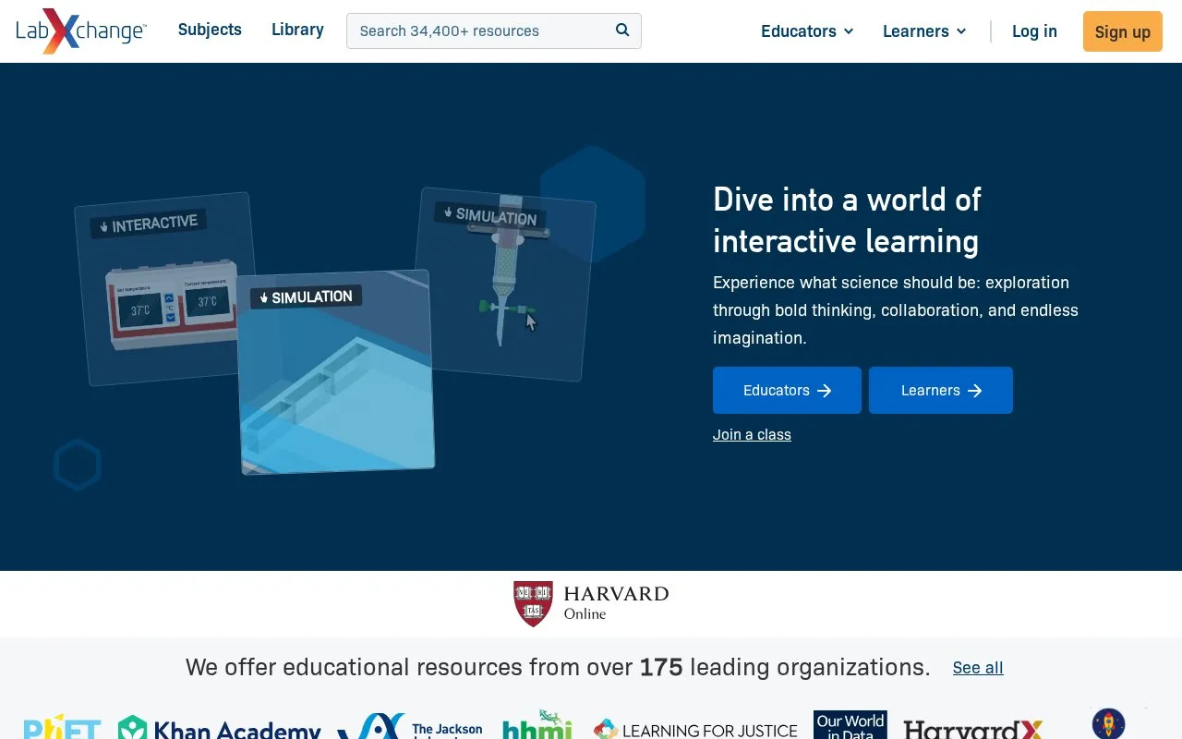
Task: Click the 'Dive into a world of interactive learning' heading
Action: [848, 220]
